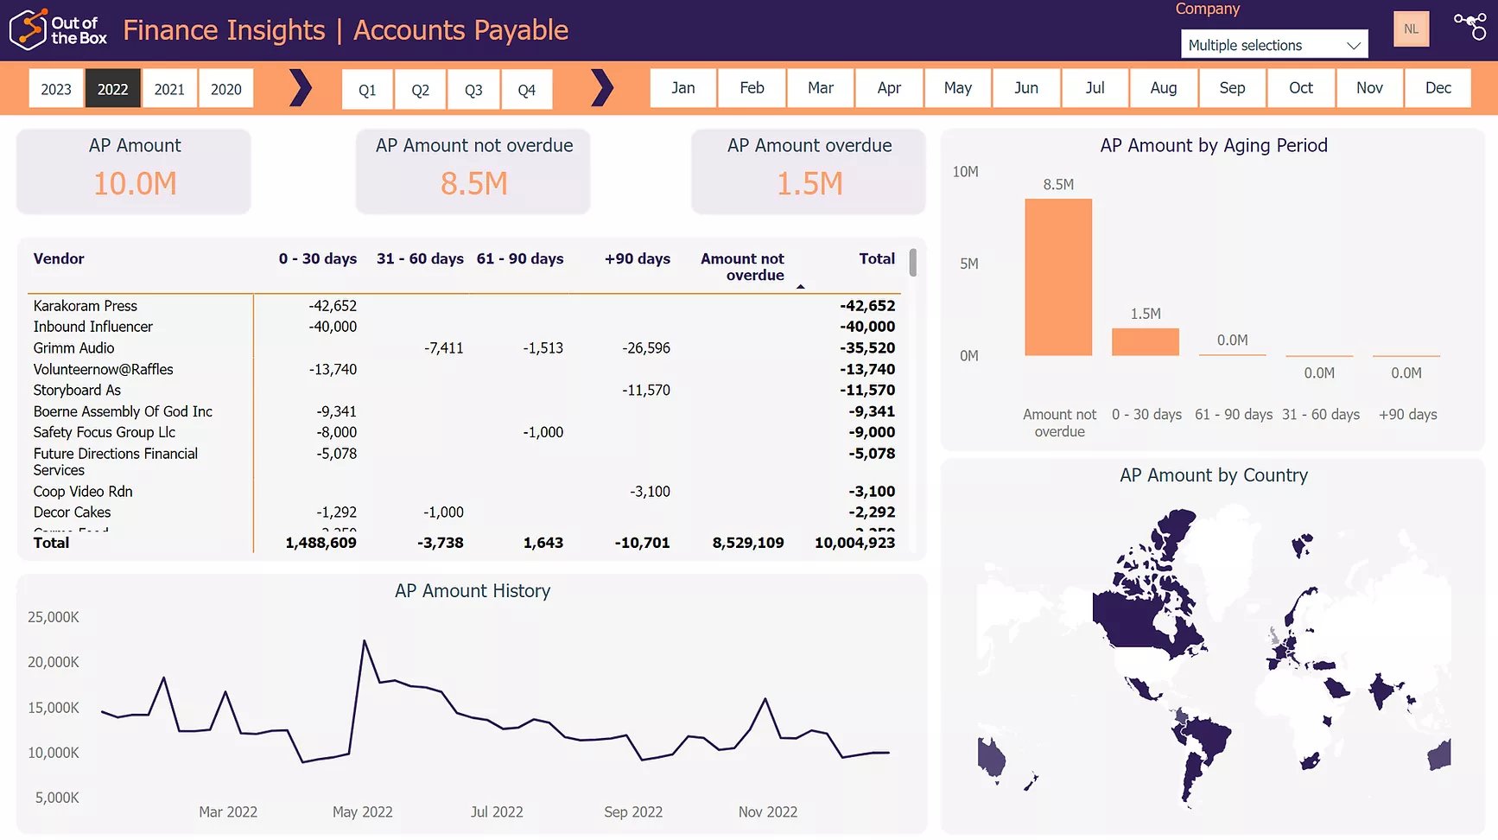This screenshot has width=1498, height=840.
Task: Click the arrow between years and quarters
Action: [299, 88]
